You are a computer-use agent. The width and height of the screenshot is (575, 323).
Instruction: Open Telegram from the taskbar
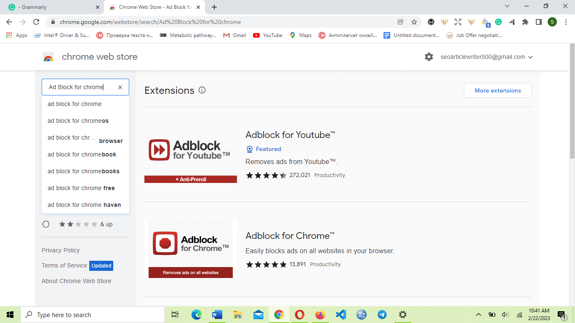[x=382, y=315]
